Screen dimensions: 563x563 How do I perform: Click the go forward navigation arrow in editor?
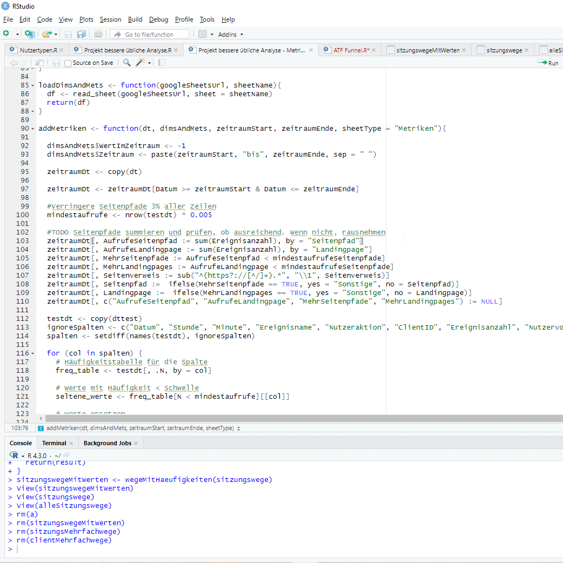[23, 63]
